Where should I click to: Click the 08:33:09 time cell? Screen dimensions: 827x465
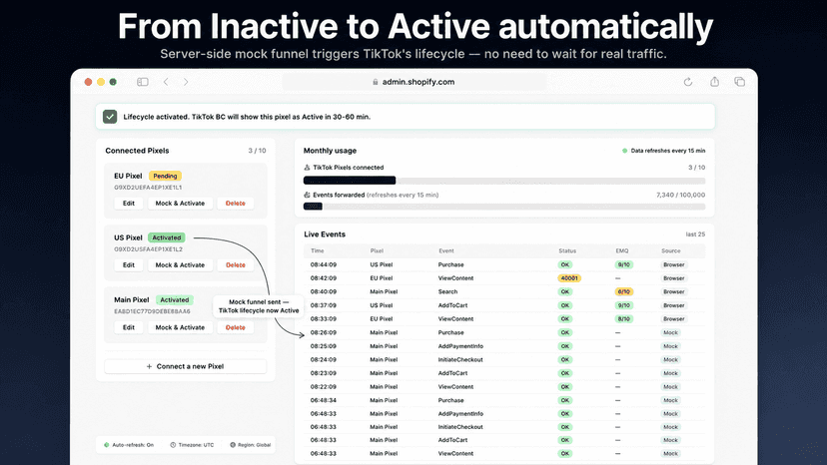click(324, 319)
